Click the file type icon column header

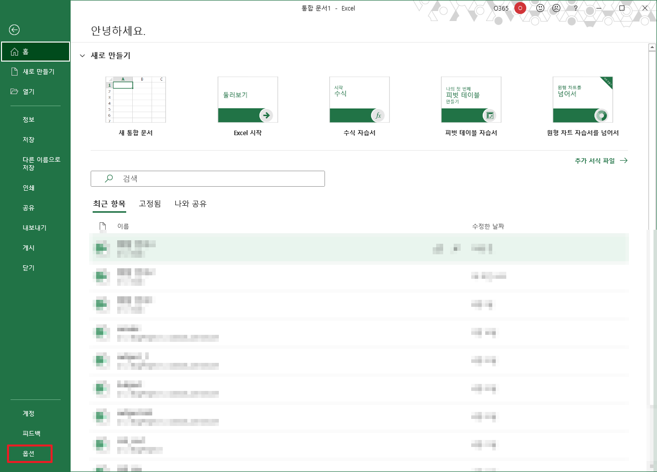[x=103, y=226]
